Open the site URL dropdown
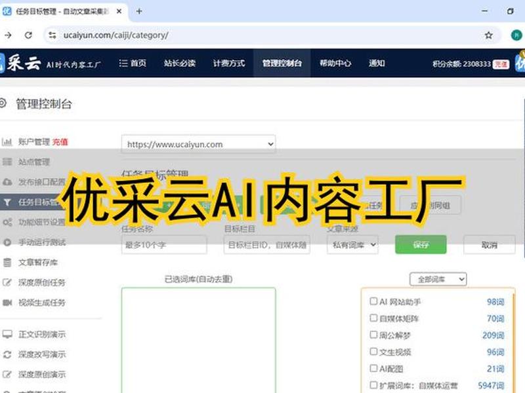The width and height of the screenshot is (525, 393). 199,144
